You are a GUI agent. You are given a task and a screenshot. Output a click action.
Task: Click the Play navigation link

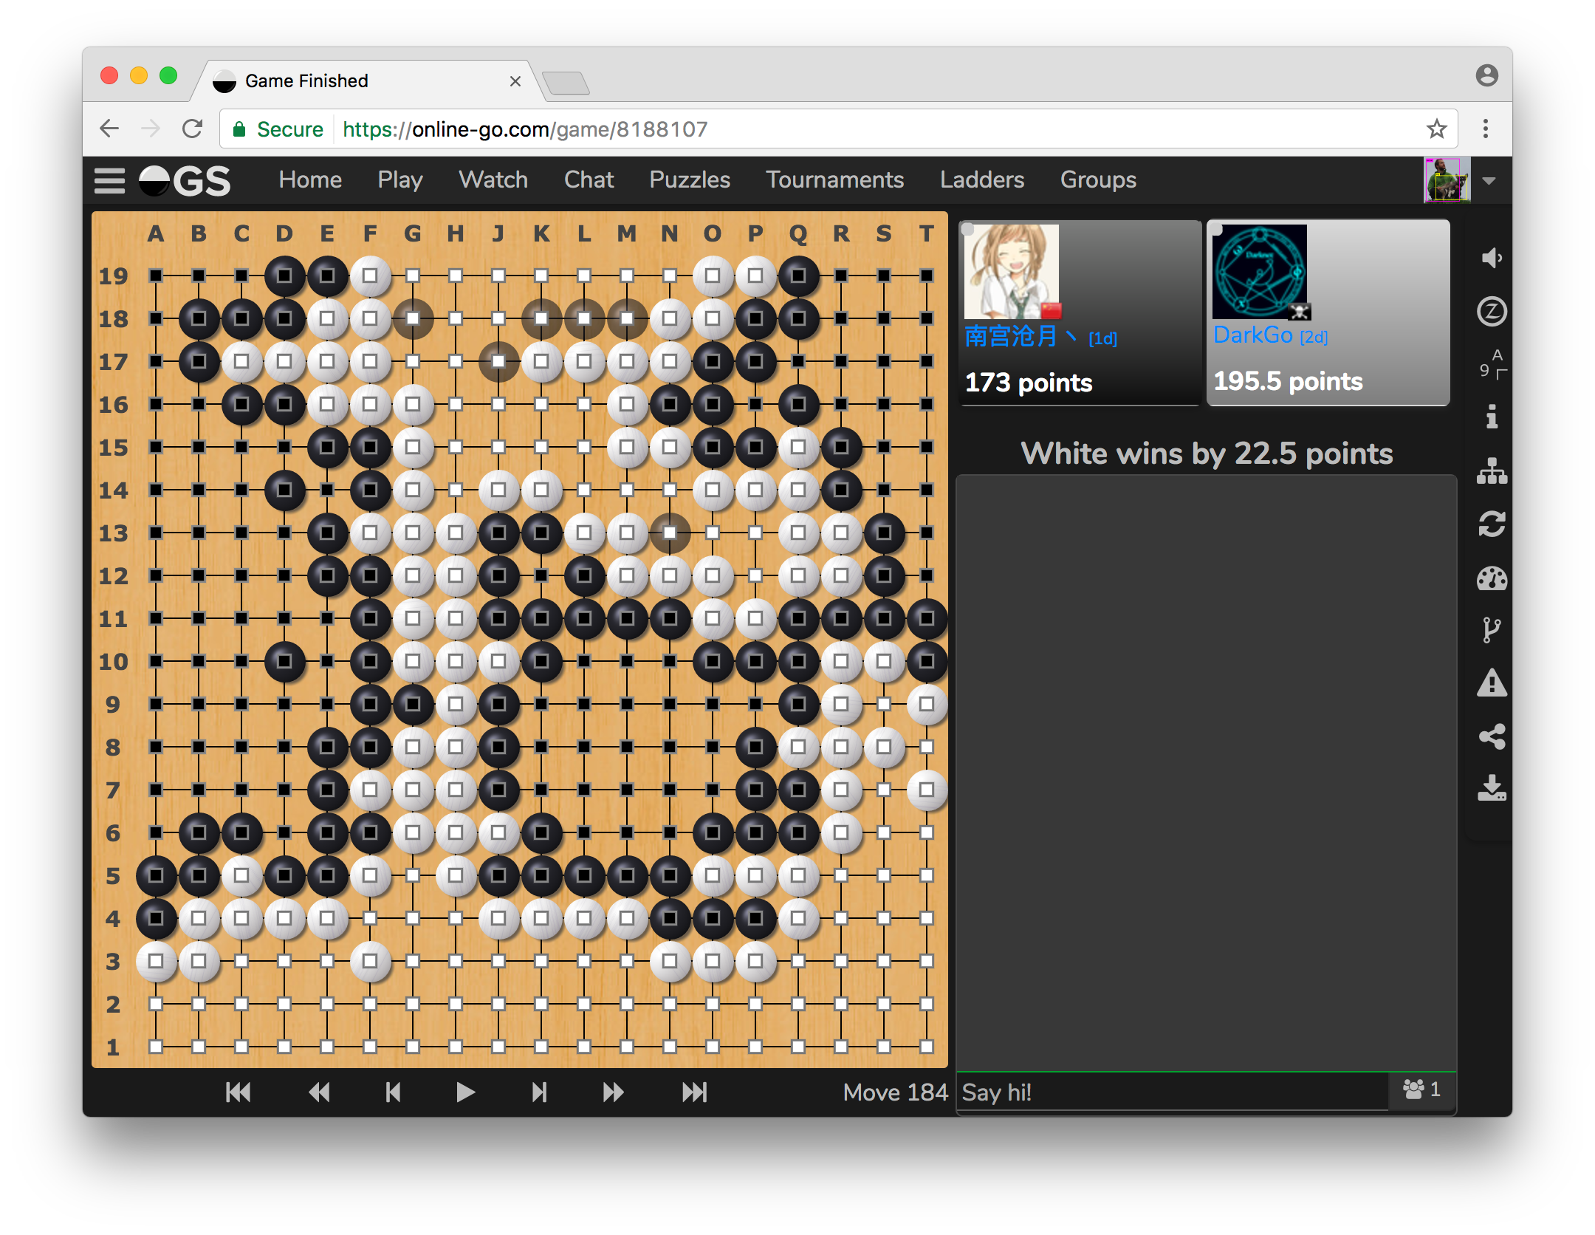coord(399,179)
